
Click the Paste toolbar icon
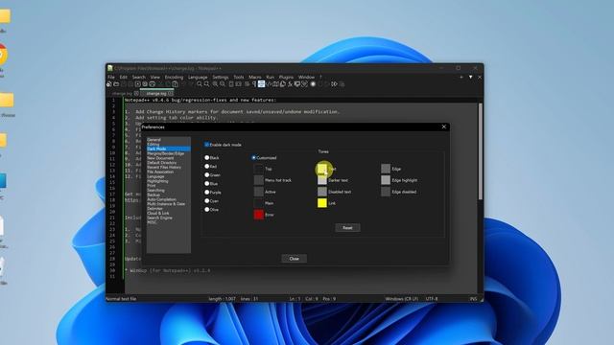point(175,84)
